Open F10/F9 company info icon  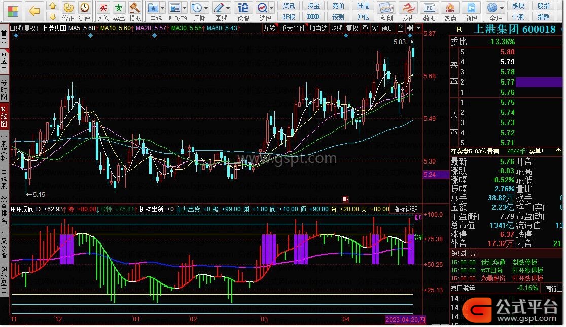[175, 11]
